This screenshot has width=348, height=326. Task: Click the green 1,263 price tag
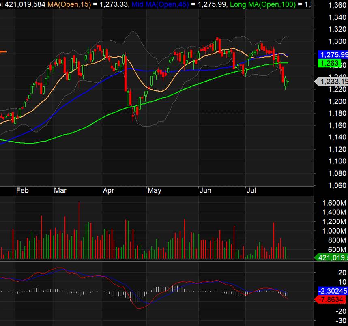pos(329,64)
